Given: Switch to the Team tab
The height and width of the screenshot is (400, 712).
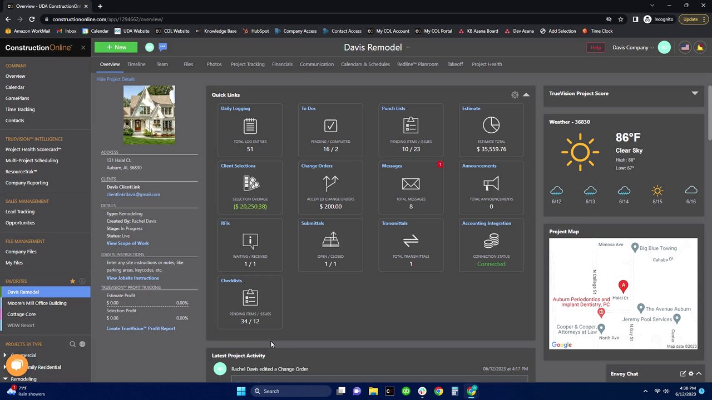Looking at the screenshot, I should coord(162,64).
